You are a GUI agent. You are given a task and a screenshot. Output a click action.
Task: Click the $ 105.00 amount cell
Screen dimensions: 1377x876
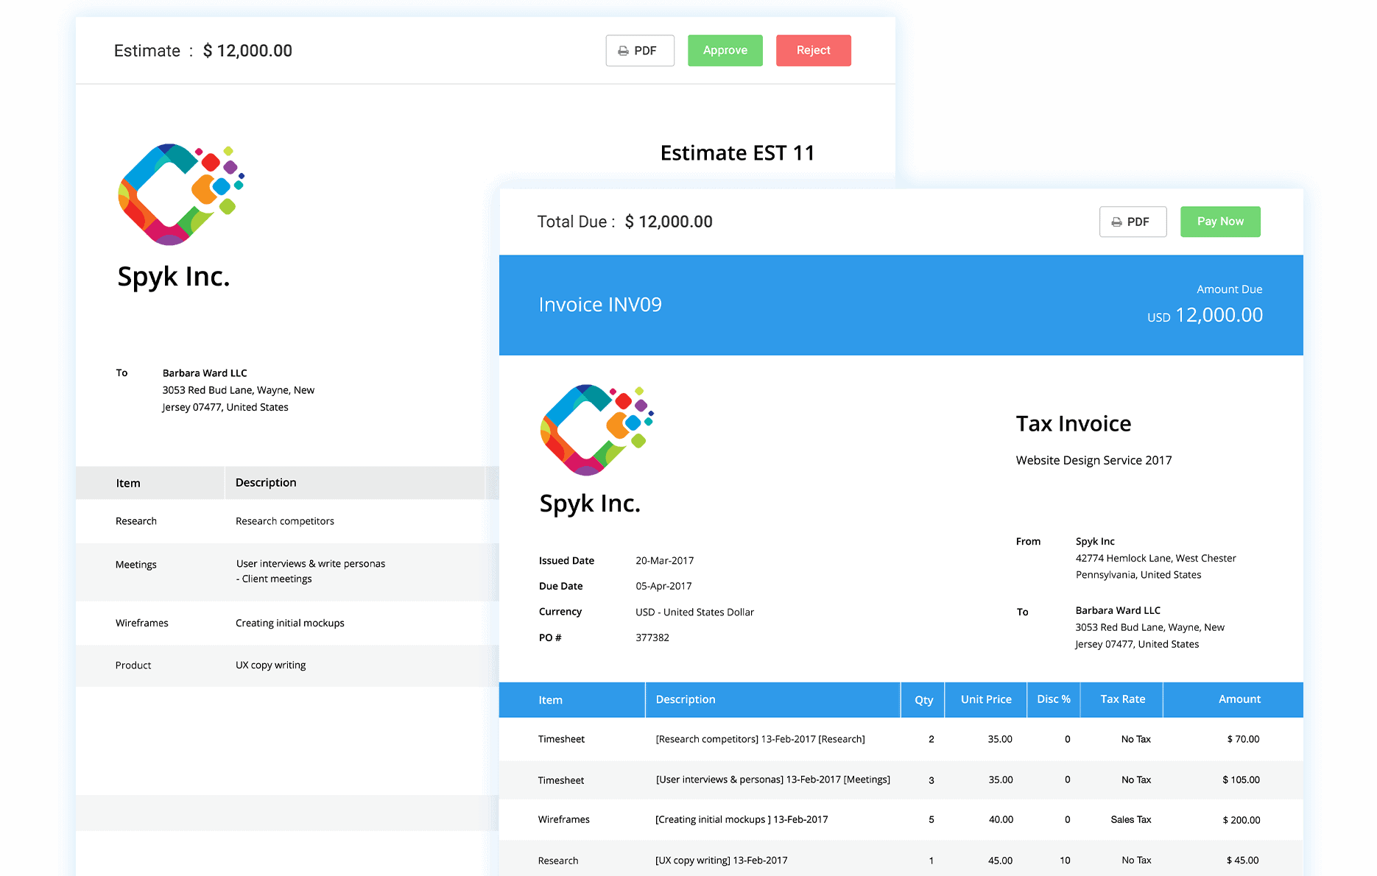point(1241,780)
